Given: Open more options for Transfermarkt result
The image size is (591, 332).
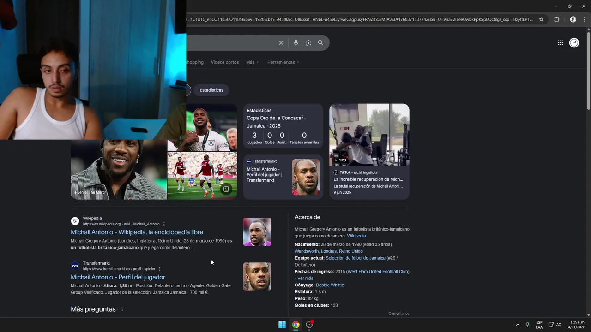Looking at the screenshot, I should (160, 269).
